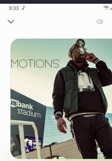The image size is (112, 161).
Task: Click the dark bar above status bar
Action: 56,2
